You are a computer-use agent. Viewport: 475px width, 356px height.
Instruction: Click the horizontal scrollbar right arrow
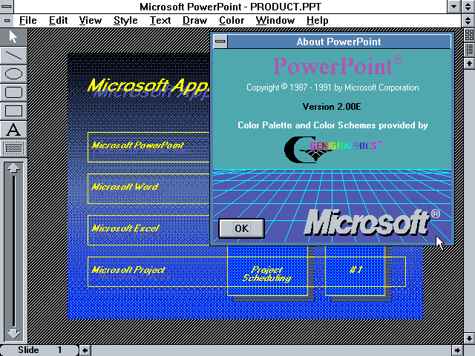(x=457, y=351)
